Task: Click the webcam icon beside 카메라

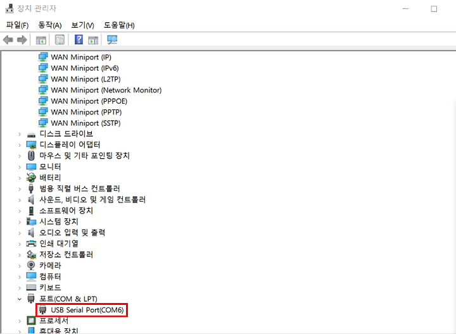Action: (31, 266)
